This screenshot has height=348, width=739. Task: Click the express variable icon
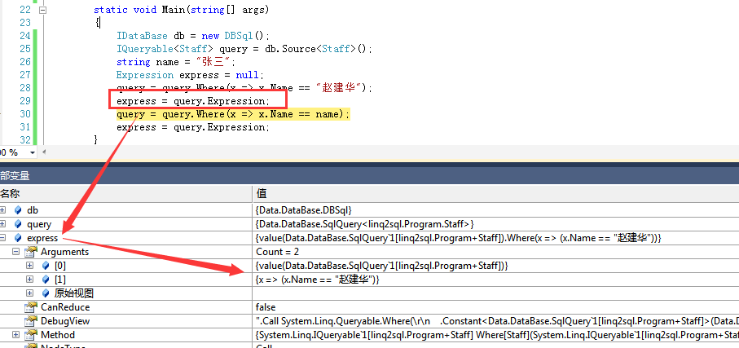coord(18,238)
